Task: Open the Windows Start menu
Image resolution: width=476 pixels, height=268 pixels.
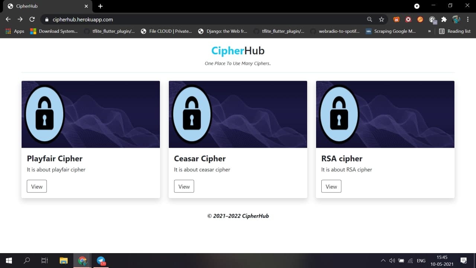Action: pos(7,260)
